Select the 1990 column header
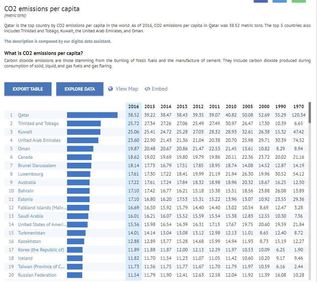 [280, 106]
